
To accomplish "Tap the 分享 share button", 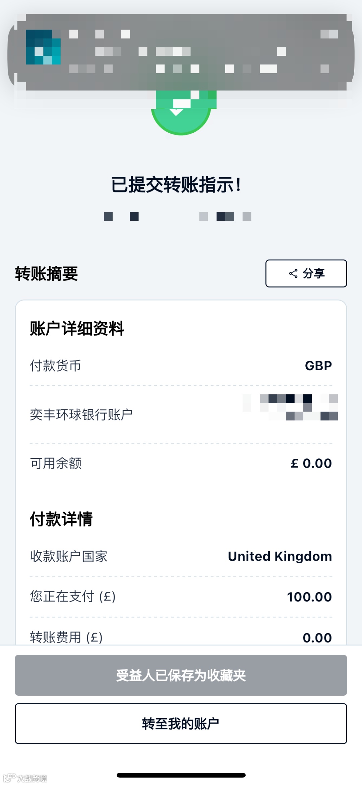I will tap(306, 273).
